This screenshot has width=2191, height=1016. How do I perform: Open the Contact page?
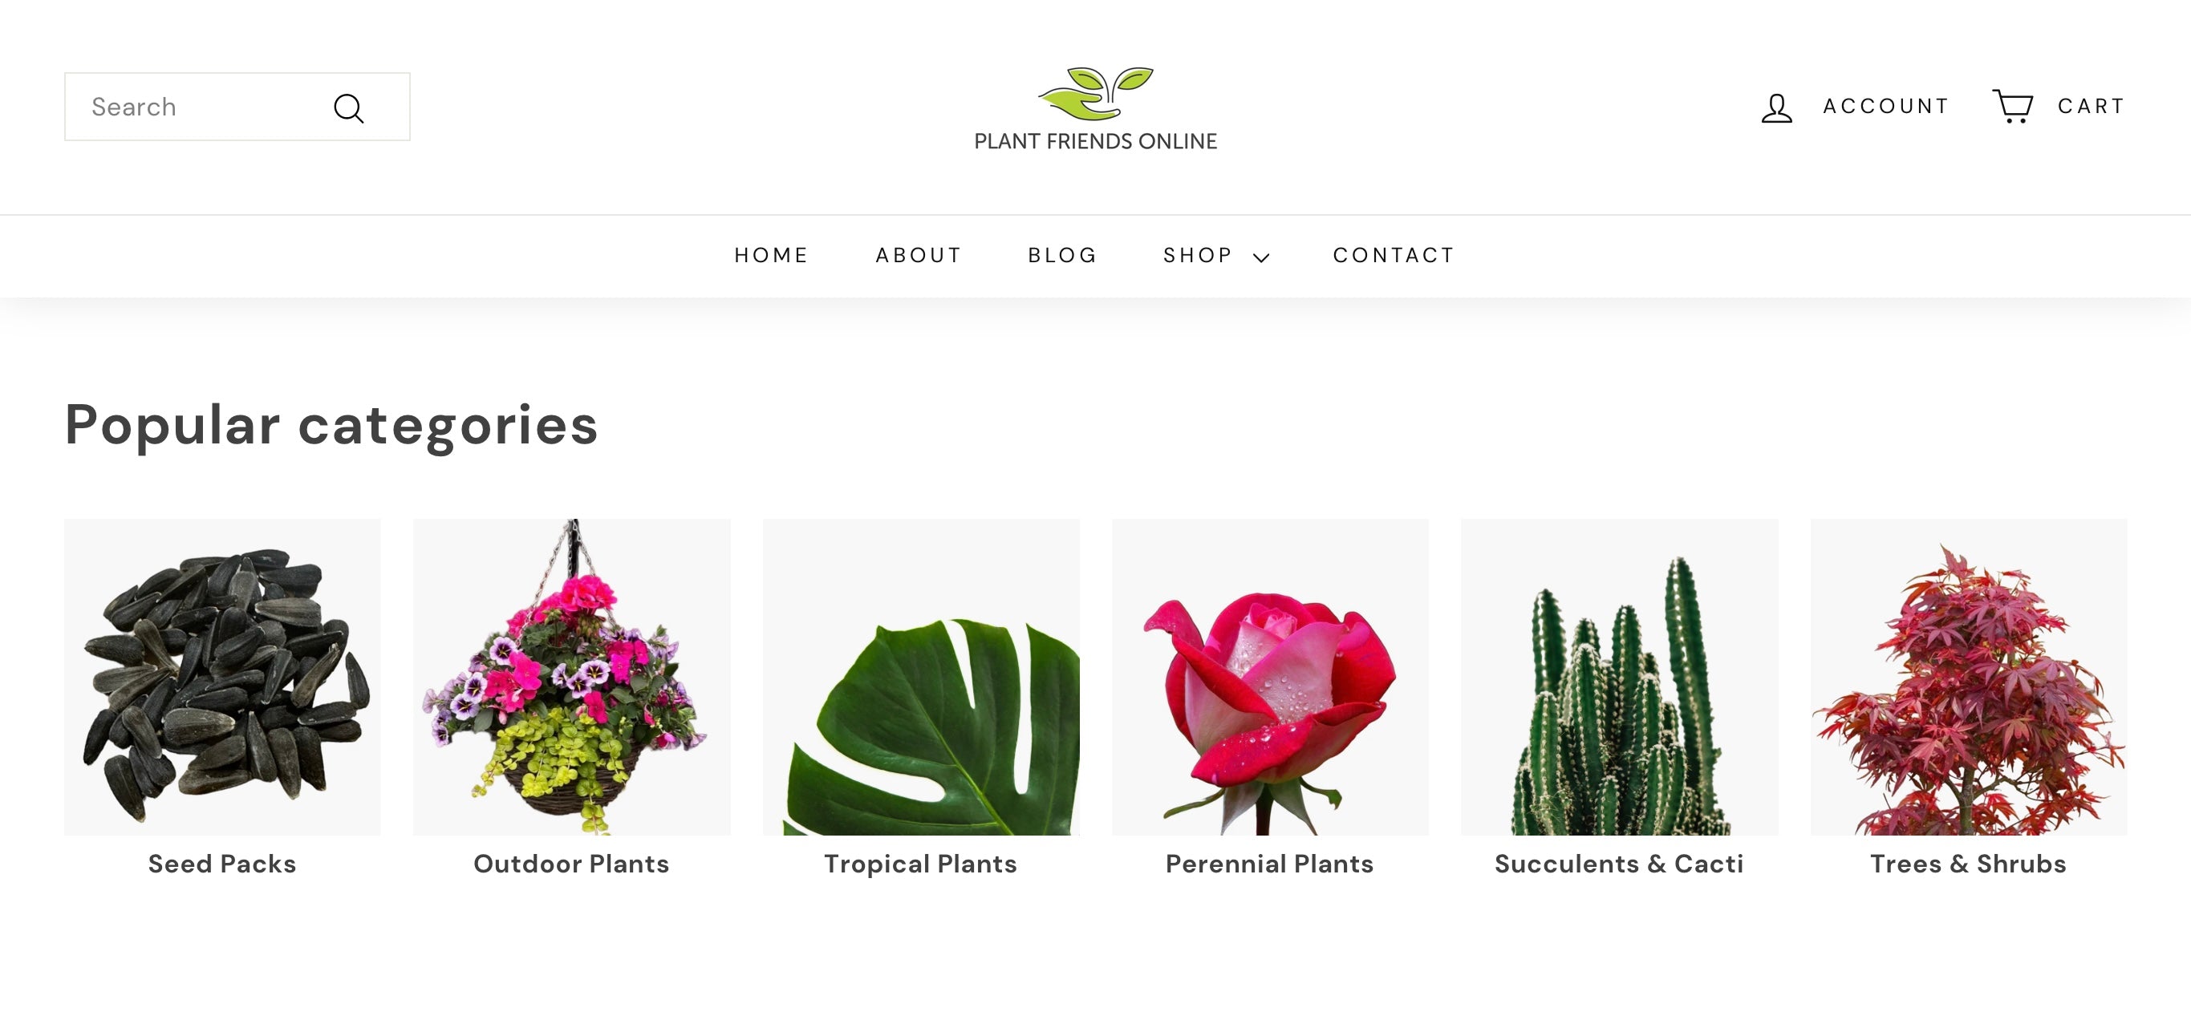[x=1394, y=255]
